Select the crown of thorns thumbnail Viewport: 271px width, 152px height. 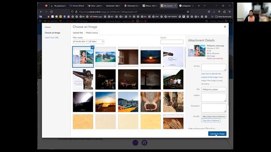click(128, 79)
